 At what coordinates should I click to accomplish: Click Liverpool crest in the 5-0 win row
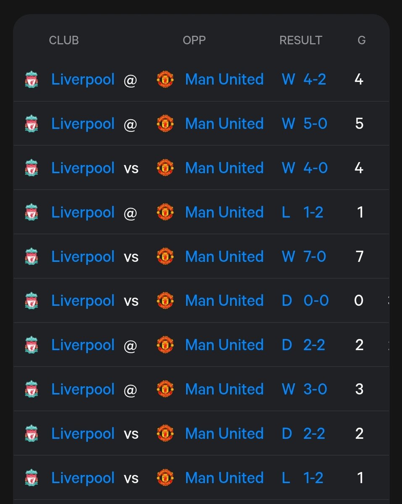click(32, 124)
